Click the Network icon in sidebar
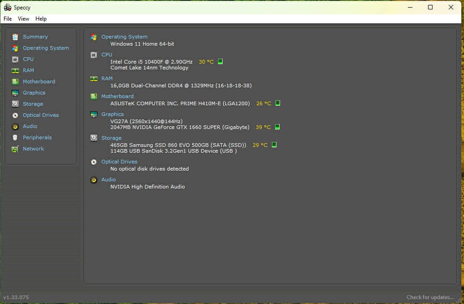Screen dimensions: 464x304 (x=15, y=149)
